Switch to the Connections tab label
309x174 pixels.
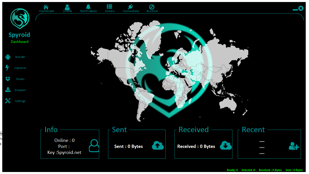pyautogui.click(x=131, y=11)
